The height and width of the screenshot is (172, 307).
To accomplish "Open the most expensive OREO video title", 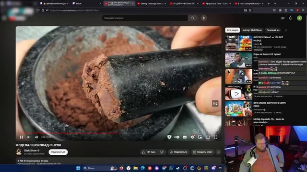I will point(270,104).
